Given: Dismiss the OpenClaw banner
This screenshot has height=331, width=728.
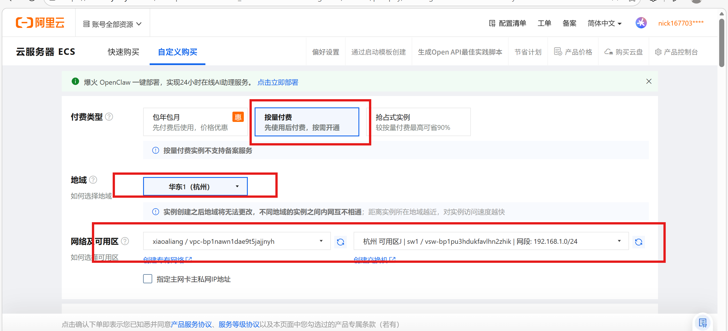Looking at the screenshot, I should click(649, 82).
